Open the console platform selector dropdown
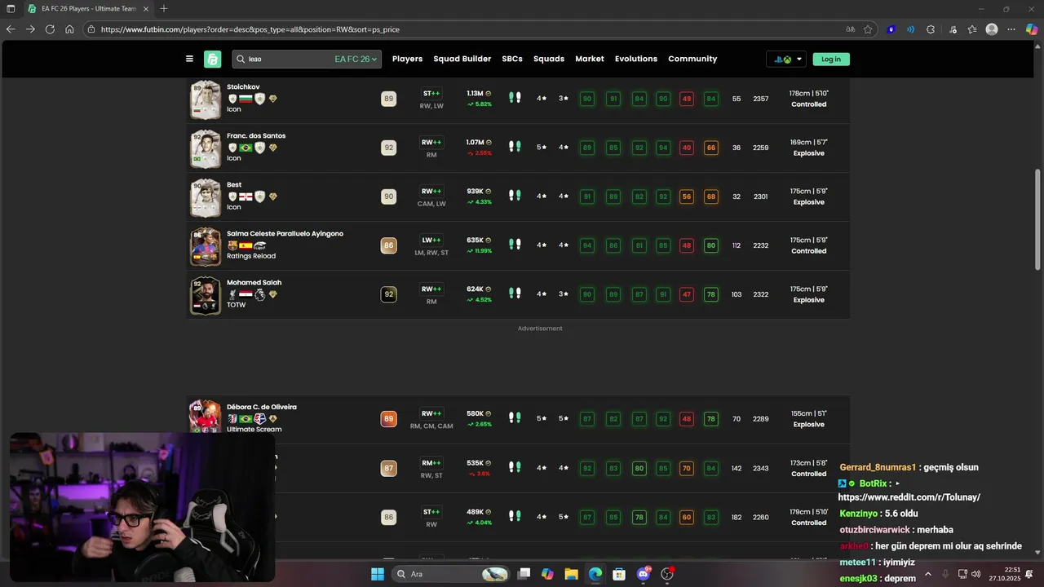The image size is (1044, 587). coord(788,59)
